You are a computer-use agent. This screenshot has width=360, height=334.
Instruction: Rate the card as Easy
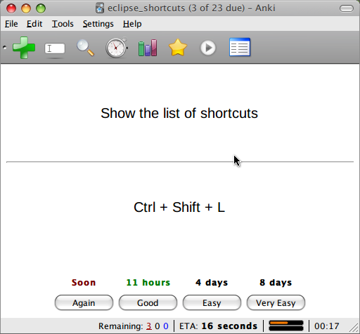212,302
